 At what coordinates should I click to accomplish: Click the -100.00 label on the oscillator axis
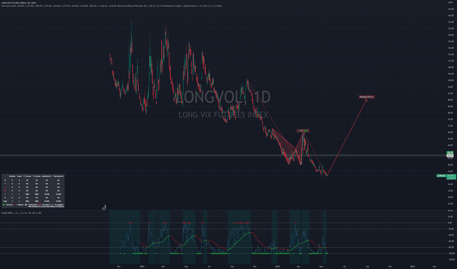451,253
